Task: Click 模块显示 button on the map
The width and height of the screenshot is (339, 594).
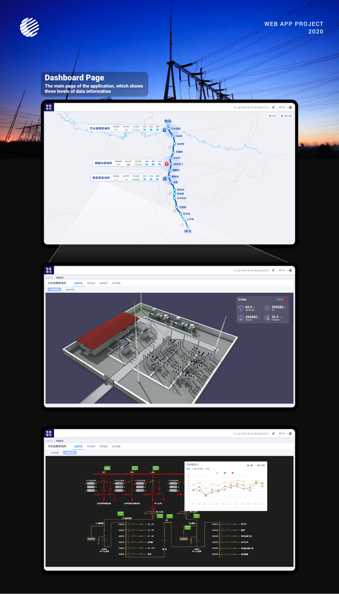Action: 272,116
